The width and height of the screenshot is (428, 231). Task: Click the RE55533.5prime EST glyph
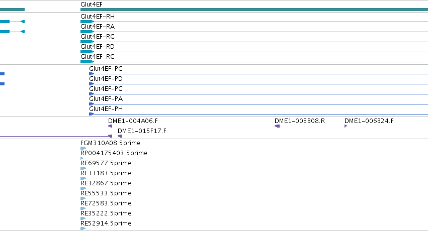click(x=83, y=198)
